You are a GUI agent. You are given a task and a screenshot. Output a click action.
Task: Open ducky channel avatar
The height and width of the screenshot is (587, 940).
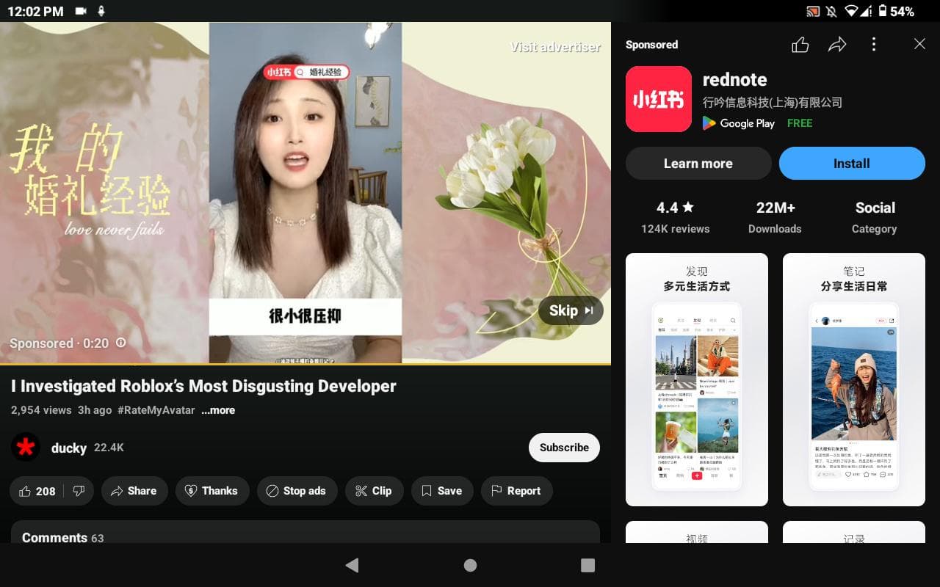click(26, 447)
